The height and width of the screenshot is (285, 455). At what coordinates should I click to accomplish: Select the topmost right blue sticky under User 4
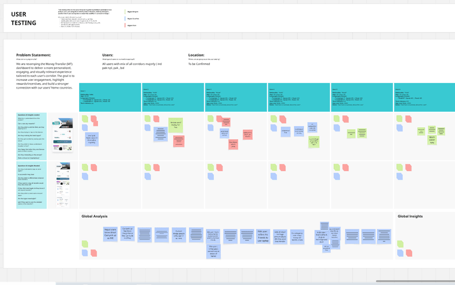point(312,127)
